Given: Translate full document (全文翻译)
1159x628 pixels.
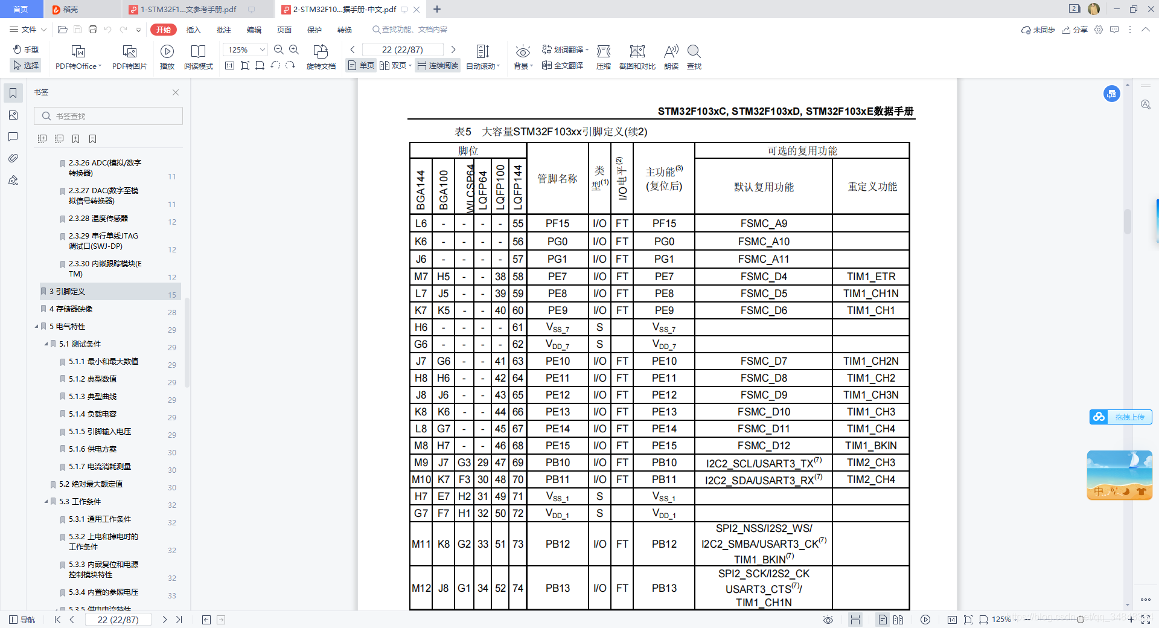Looking at the screenshot, I should click(x=563, y=65).
